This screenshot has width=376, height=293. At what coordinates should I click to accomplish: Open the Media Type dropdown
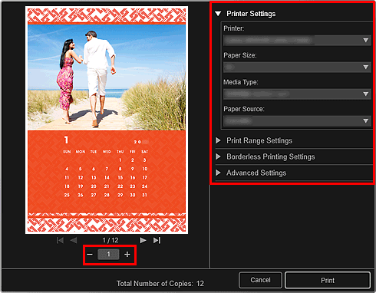(297, 94)
